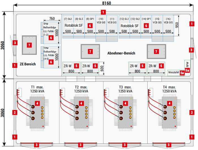The height and width of the screenshot is (150, 198).
Task: Click the (7) SL2 switchgear field
Action: tap(68, 27)
